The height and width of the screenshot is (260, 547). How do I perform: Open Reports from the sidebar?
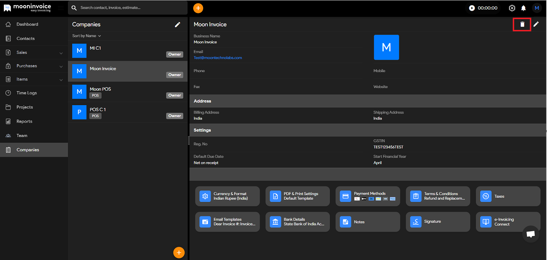(24, 121)
